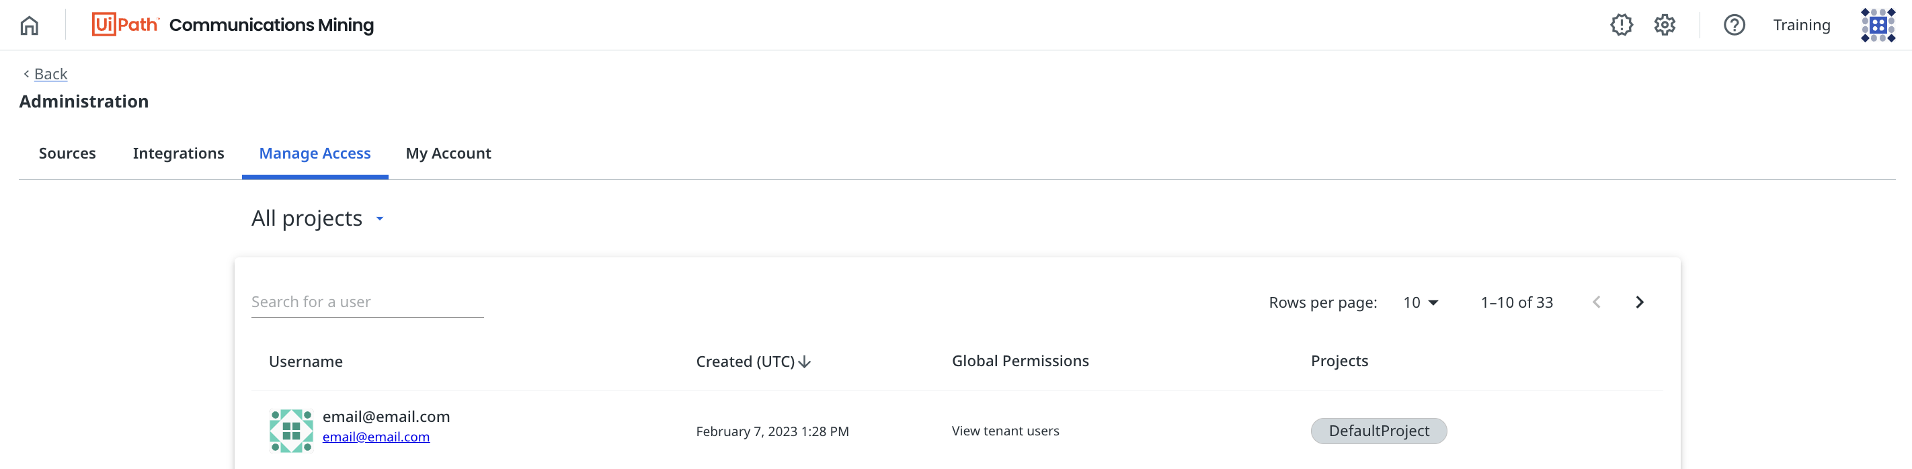
Task: Click the DefaultProject chip
Action: [x=1378, y=431]
